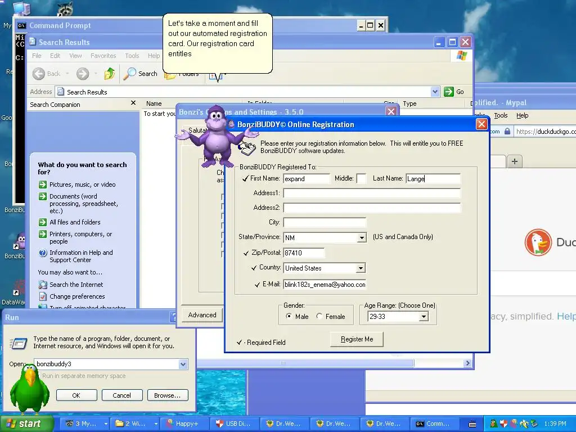
Task: Click the Zip/Postal input field
Action: pos(304,253)
